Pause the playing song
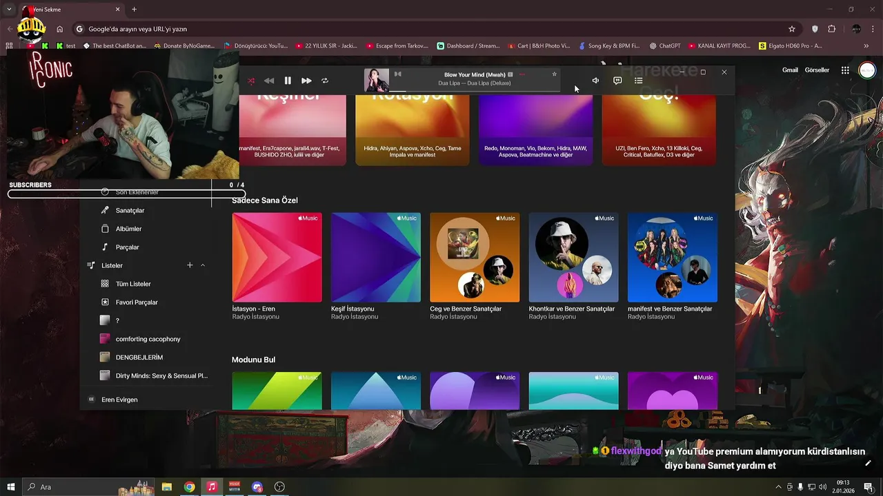This screenshot has height=496, width=883. (288, 81)
